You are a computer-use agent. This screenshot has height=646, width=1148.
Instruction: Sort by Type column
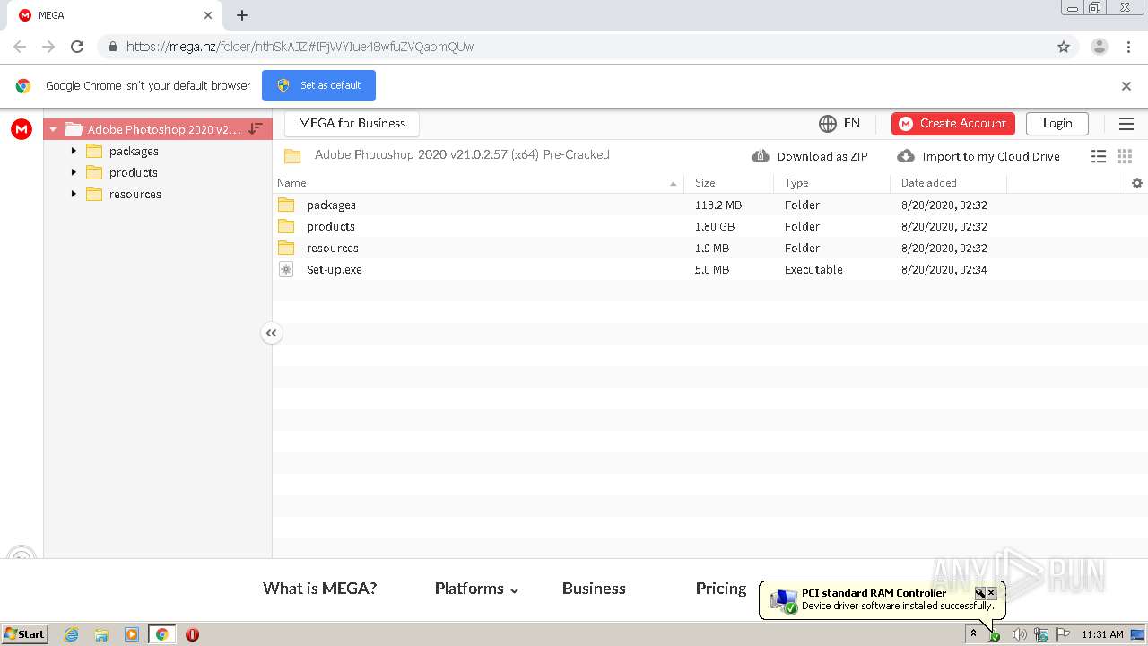coord(796,183)
